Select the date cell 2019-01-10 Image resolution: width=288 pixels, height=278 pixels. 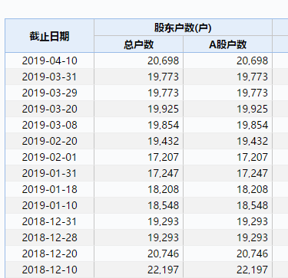pyautogui.click(x=49, y=205)
